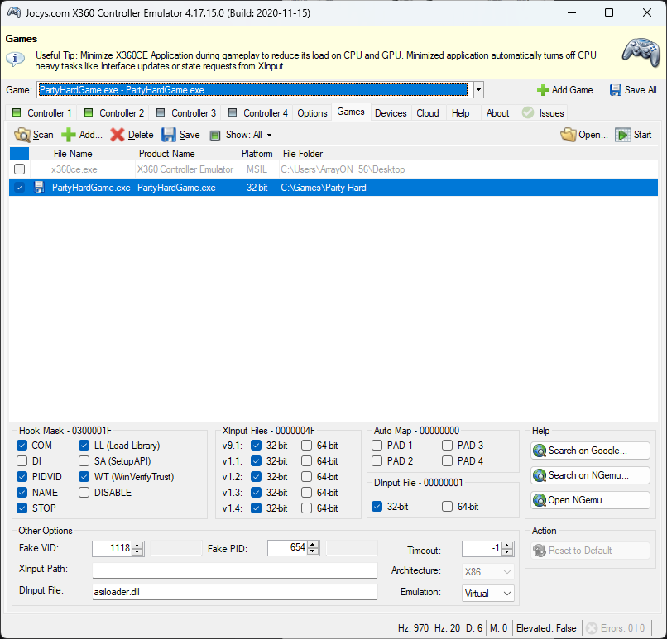Click the Add Game green plus icon
The image size is (667, 639).
[x=543, y=90]
